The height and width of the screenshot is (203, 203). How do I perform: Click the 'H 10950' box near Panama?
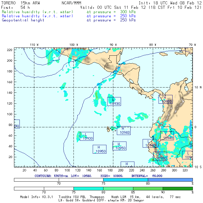click(165, 99)
